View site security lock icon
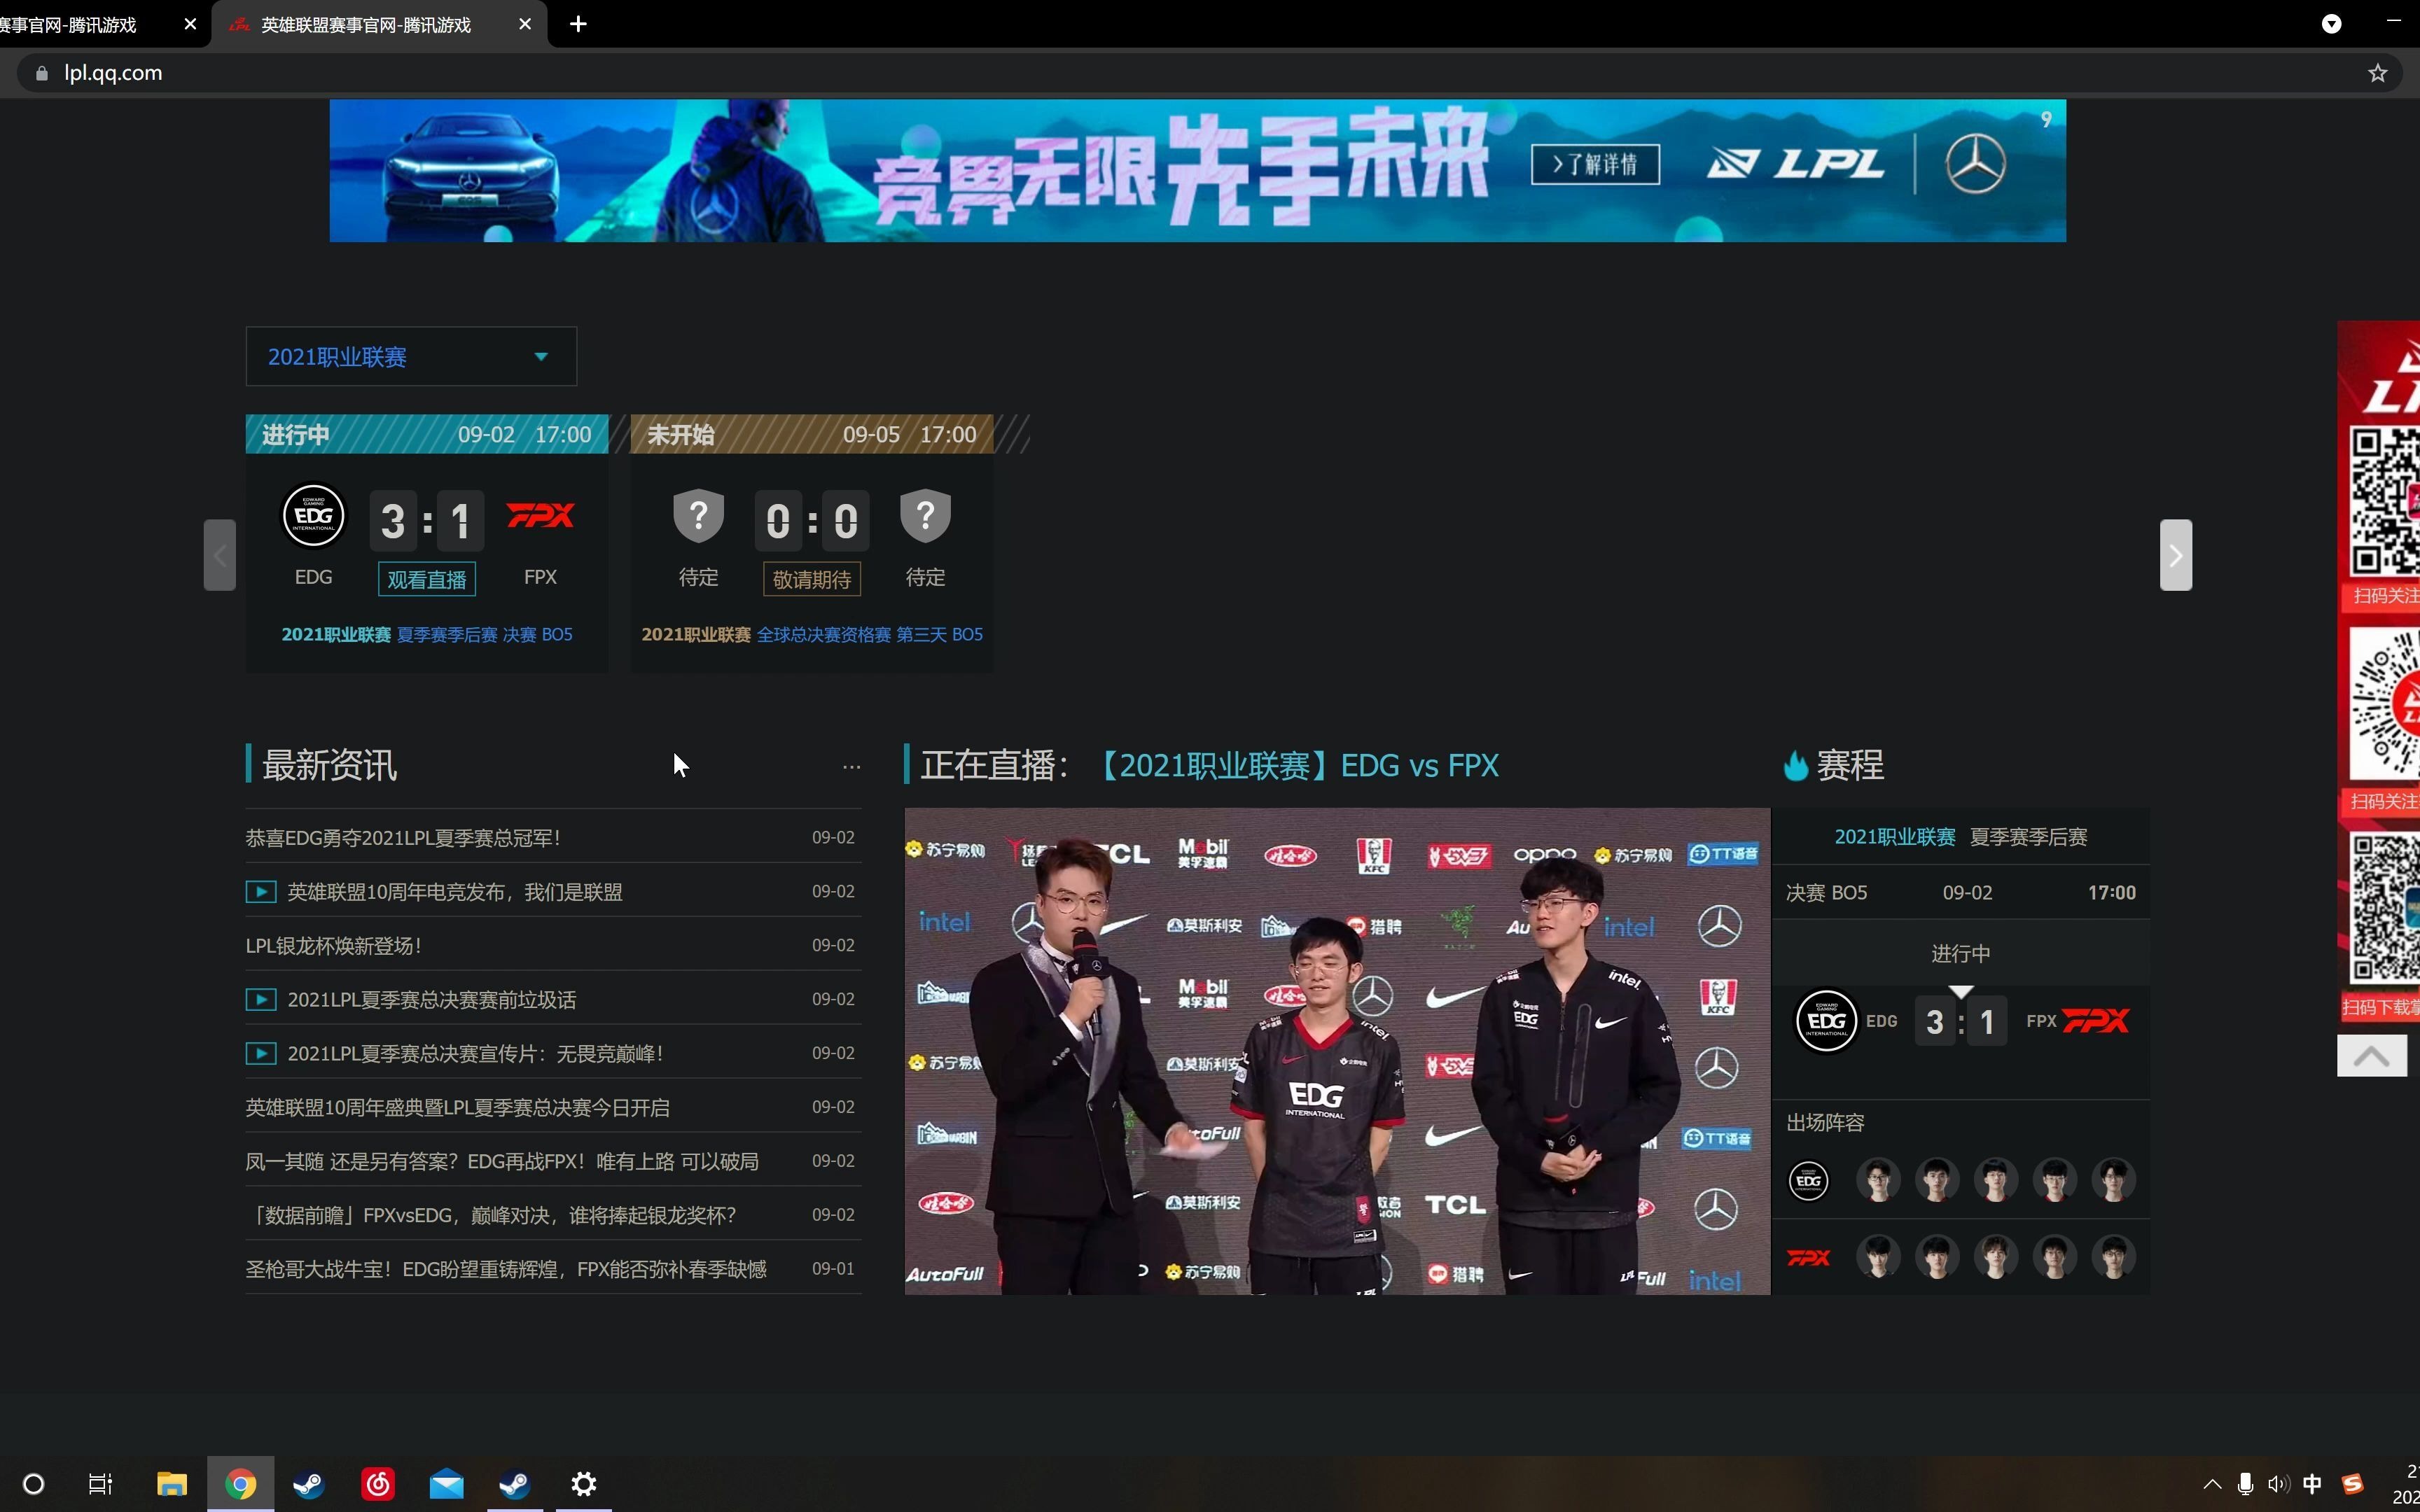The height and width of the screenshot is (1512, 2420). [42, 73]
